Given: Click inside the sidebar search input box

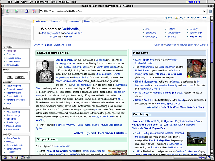Looking at the screenshot, I should (x=15, y=74).
